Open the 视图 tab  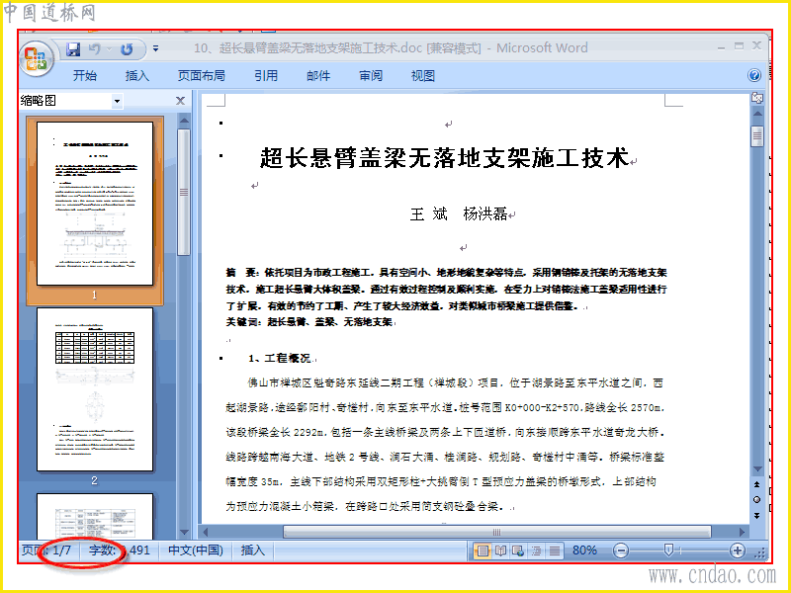coord(423,76)
